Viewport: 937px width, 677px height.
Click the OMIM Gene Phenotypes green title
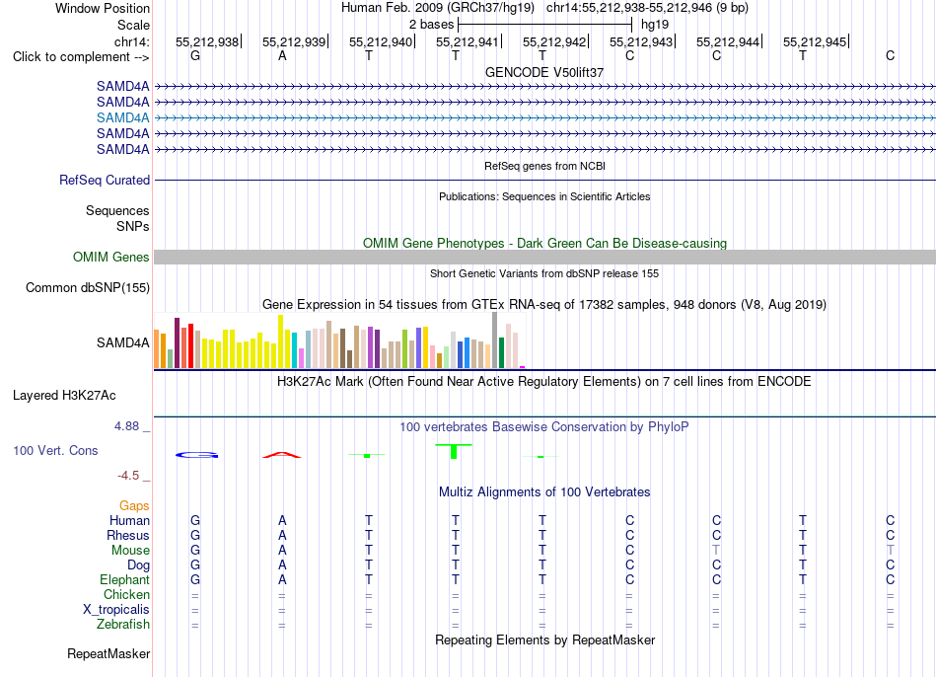[544, 244]
